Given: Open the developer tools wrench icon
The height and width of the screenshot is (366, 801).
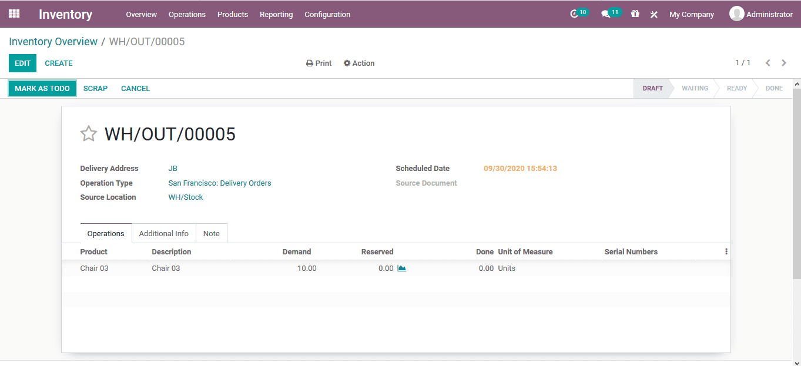Looking at the screenshot, I should (653, 15).
